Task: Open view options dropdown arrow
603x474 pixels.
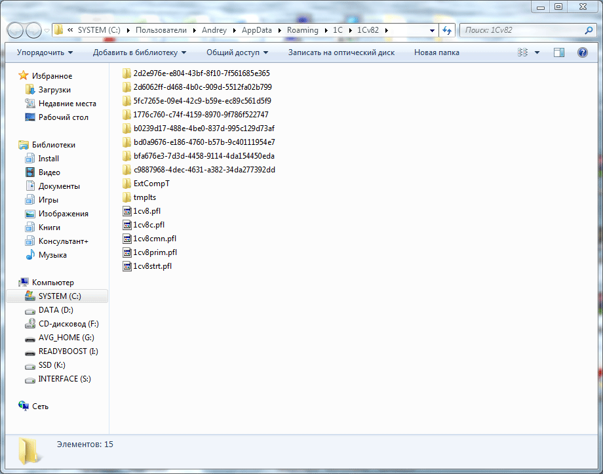Action: pyautogui.click(x=537, y=52)
